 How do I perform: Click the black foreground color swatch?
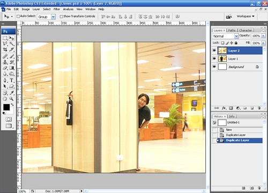[x=6, y=107]
